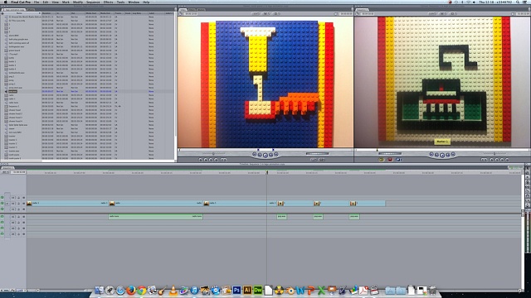Click the green audio clip in the timeline

pos(155,217)
